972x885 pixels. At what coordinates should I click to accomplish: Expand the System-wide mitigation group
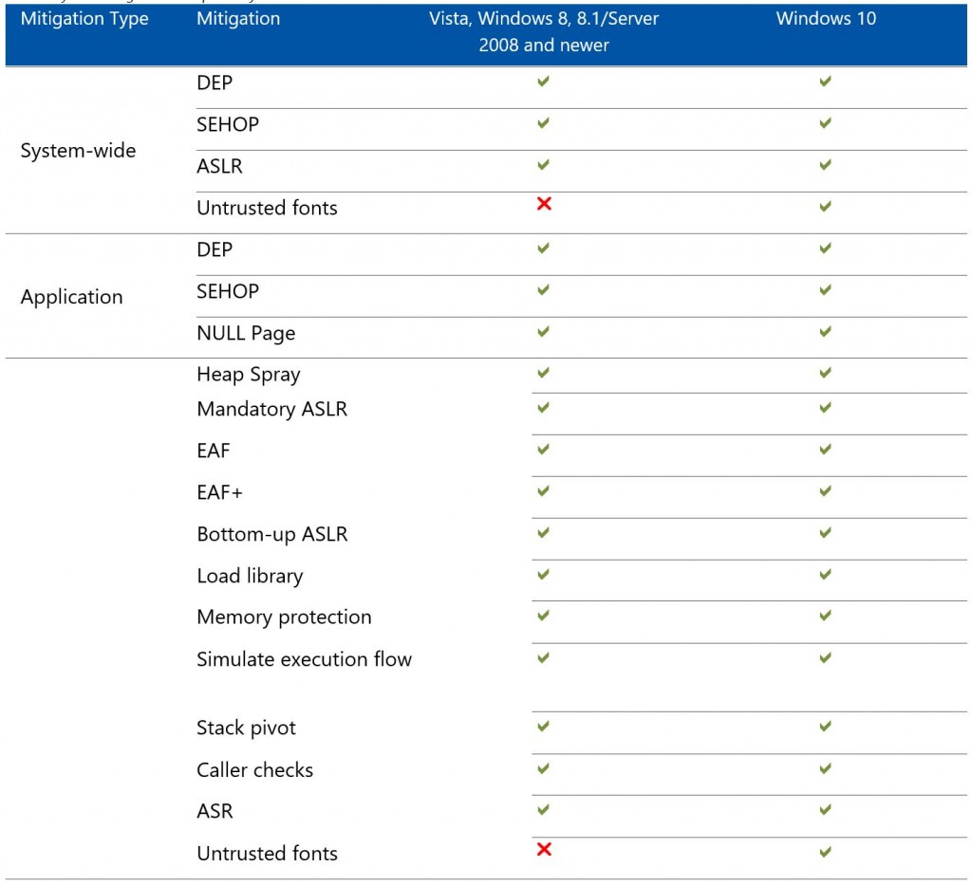click(78, 150)
